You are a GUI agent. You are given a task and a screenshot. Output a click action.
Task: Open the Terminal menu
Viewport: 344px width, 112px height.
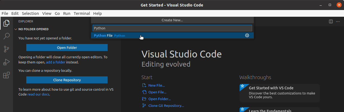tap(82, 13)
